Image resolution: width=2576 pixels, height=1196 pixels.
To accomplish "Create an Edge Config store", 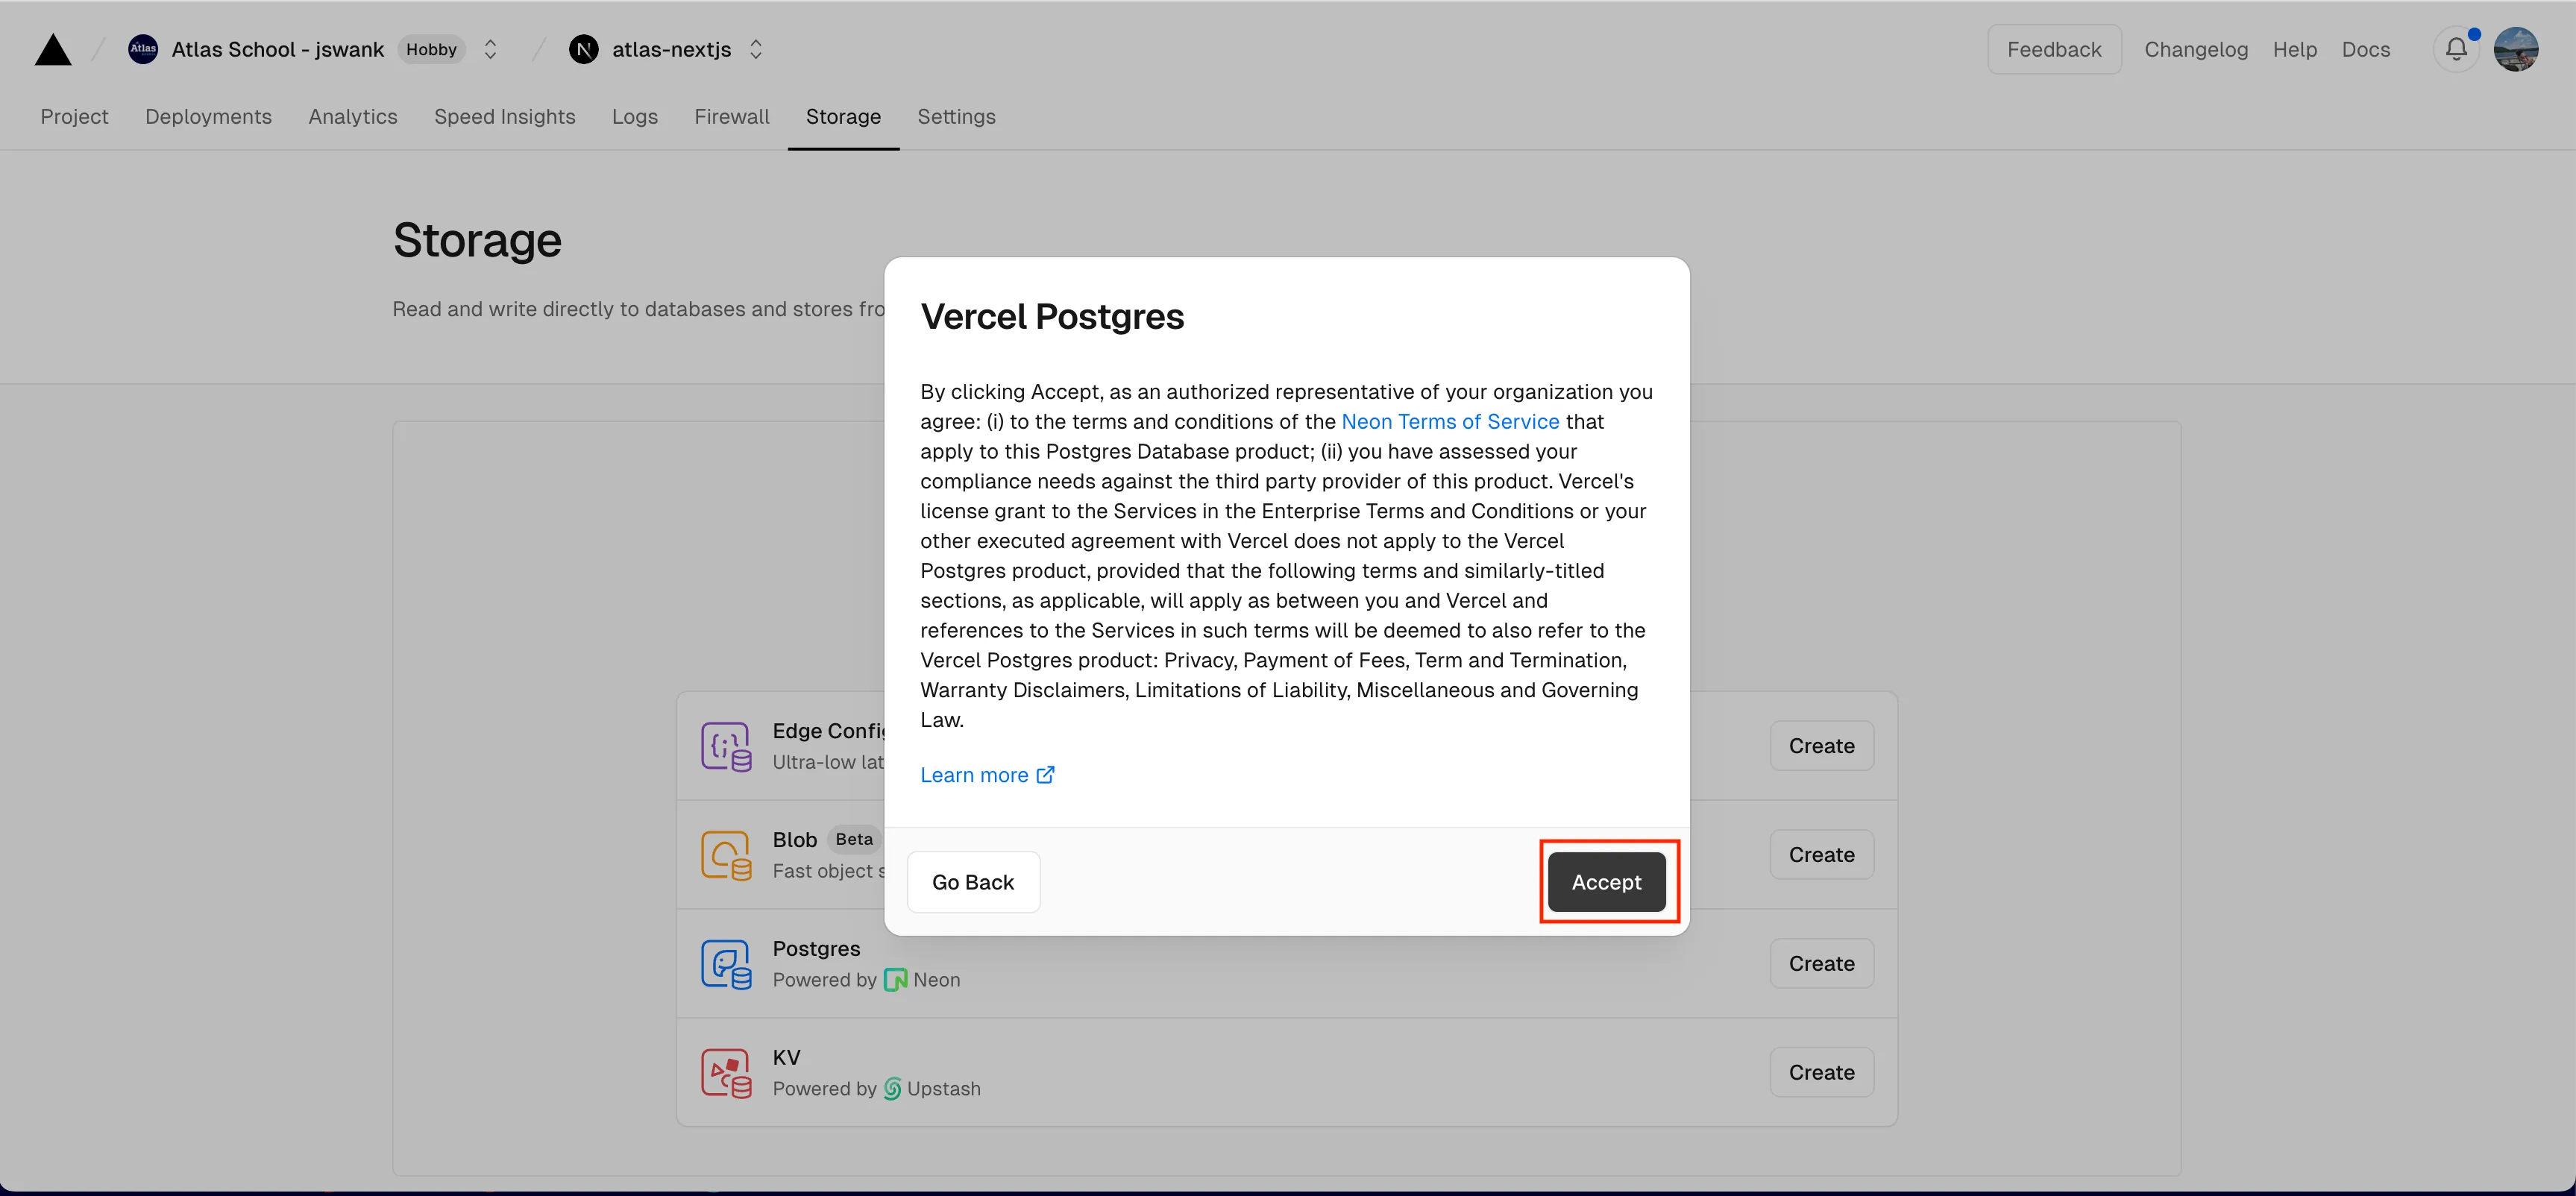I will 1821,746.
